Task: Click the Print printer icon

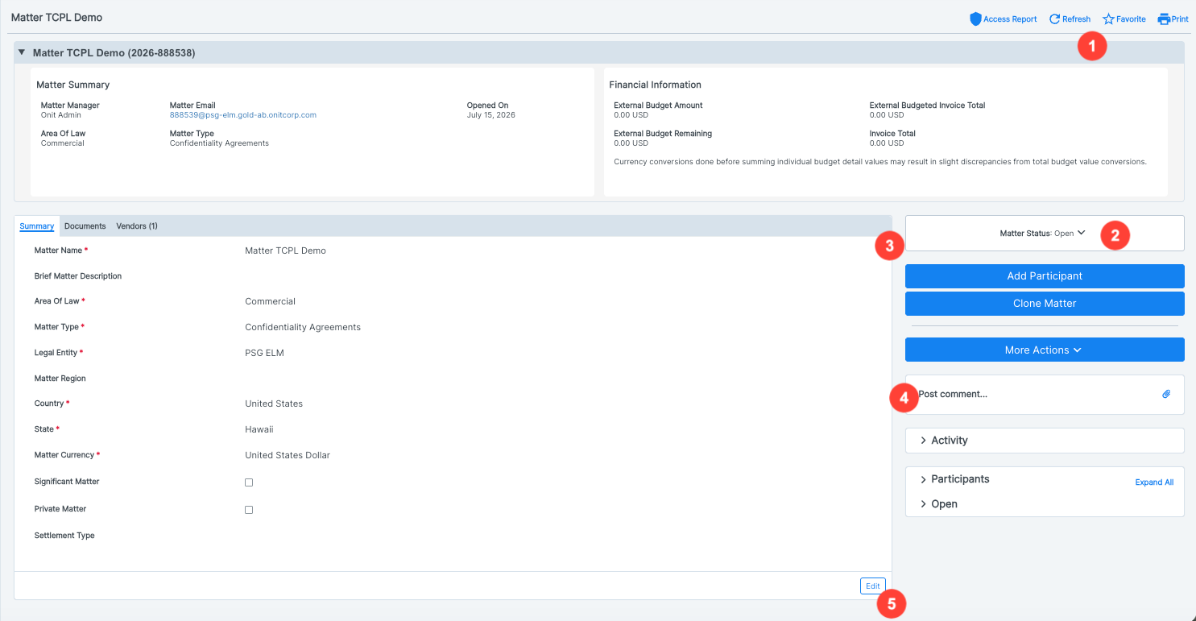Action: [1164, 19]
